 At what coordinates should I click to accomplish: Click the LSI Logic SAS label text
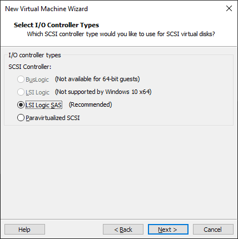pos(44,105)
